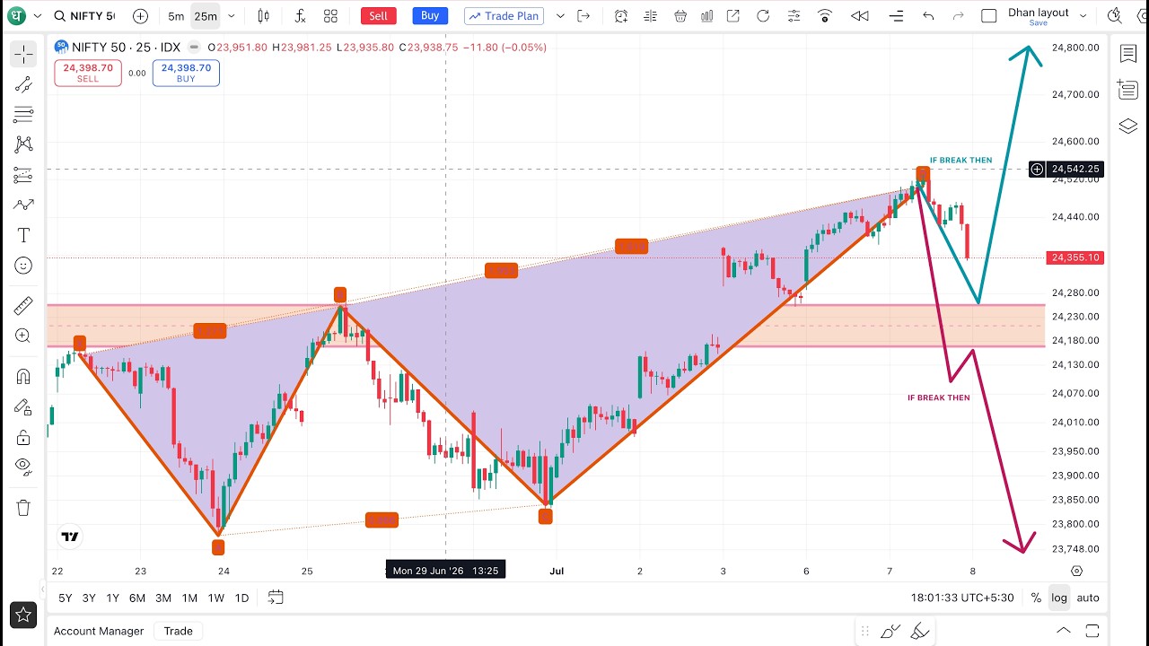Delete drawings with the trash icon

point(23,507)
